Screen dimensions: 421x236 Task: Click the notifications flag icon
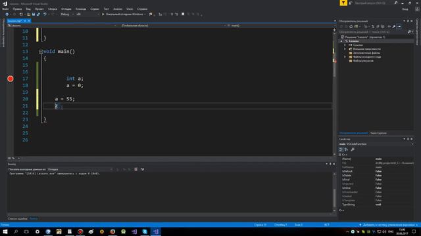pos(343,3)
